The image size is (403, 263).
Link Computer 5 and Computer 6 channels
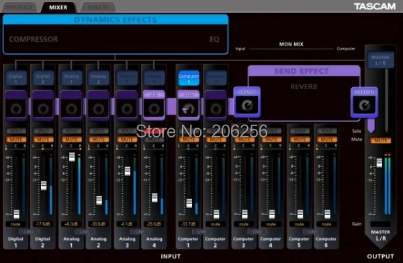click(x=313, y=231)
